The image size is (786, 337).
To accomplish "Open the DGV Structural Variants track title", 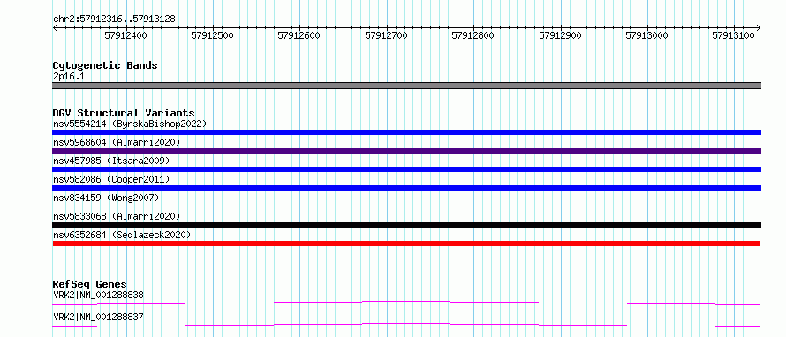I will point(124,113).
